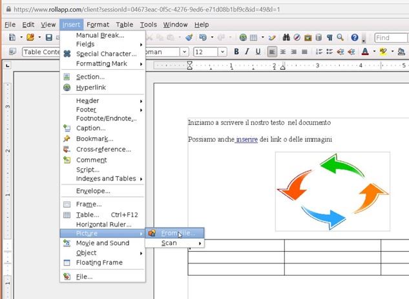Click the Undo arrow icon
409x299 pixels.
point(203,38)
